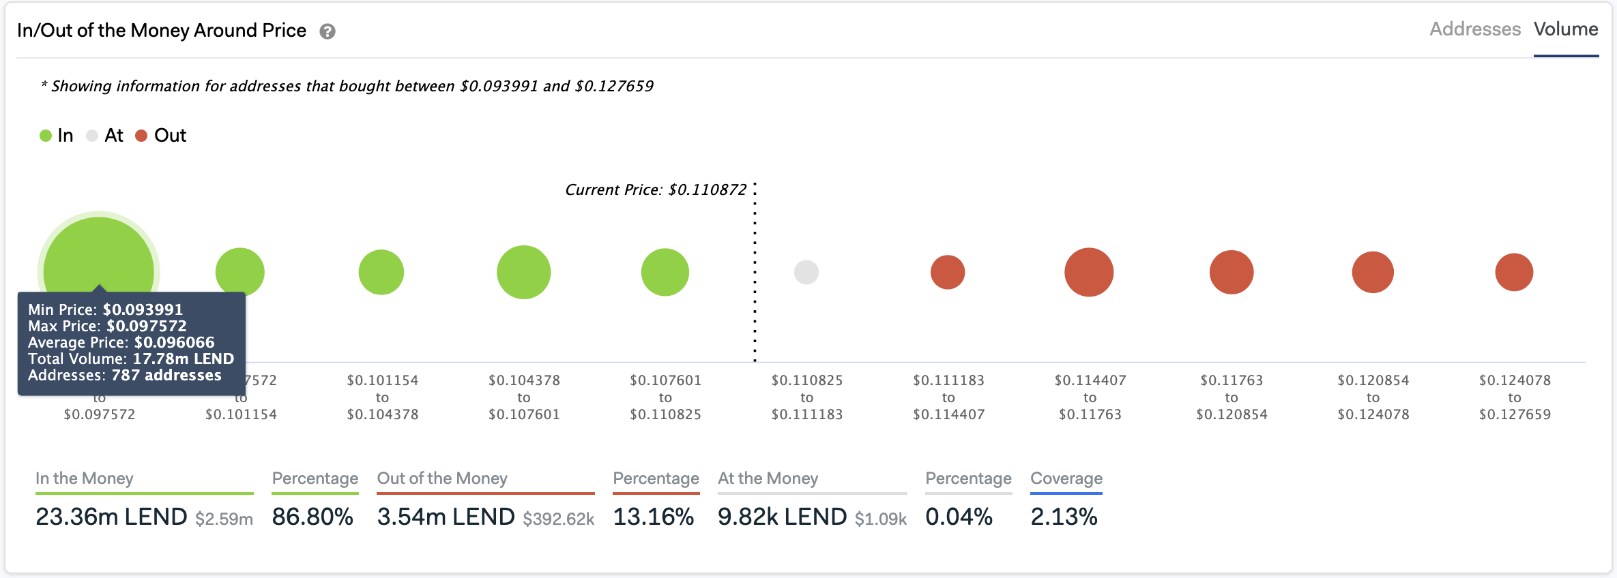
Task: Click axis label $0.104378 to $0.107601
Action: (x=524, y=397)
